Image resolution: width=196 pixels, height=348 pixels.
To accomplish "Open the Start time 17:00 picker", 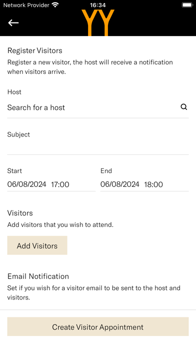I will [x=60, y=184].
